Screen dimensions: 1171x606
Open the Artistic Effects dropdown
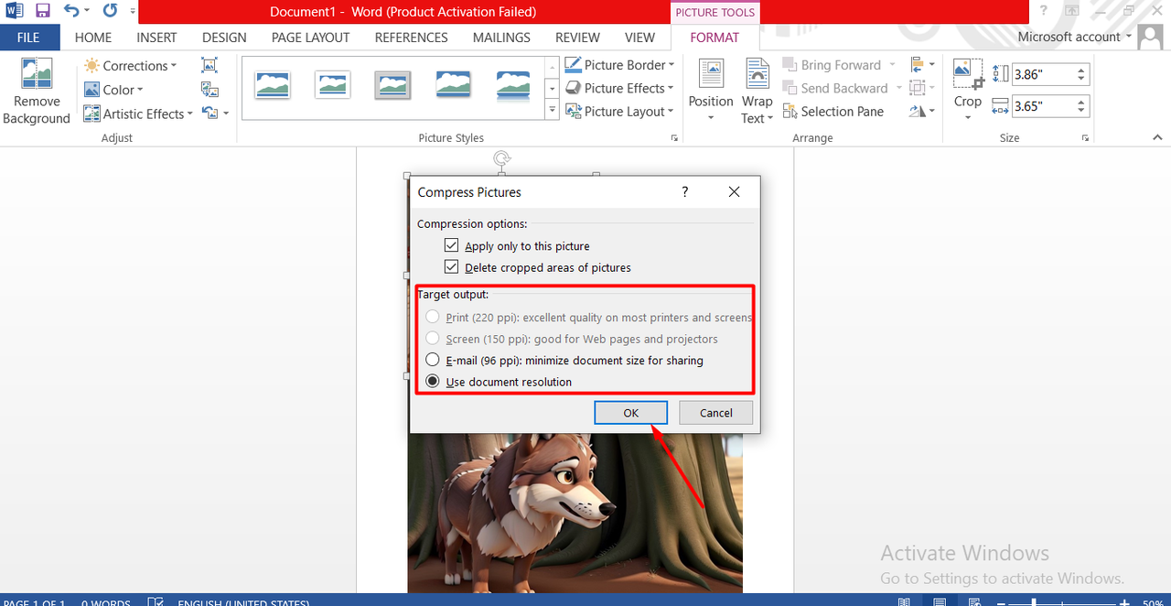click(x=138, y=114)
